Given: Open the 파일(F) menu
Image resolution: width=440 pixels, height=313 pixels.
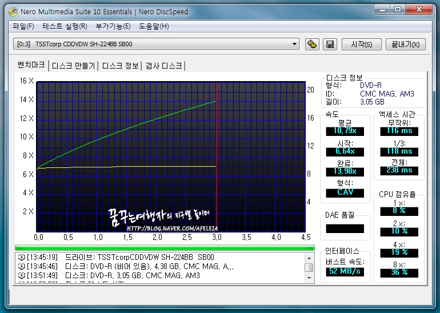Looking at the screenshot, I should click(x=23, y=26).
